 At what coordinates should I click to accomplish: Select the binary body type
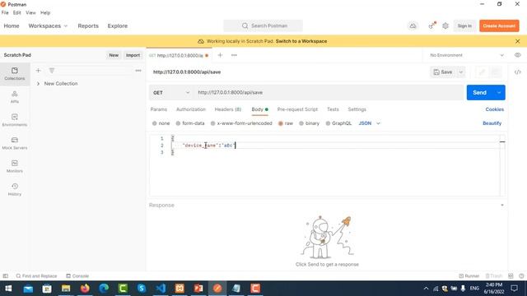[x=310, y=123]
